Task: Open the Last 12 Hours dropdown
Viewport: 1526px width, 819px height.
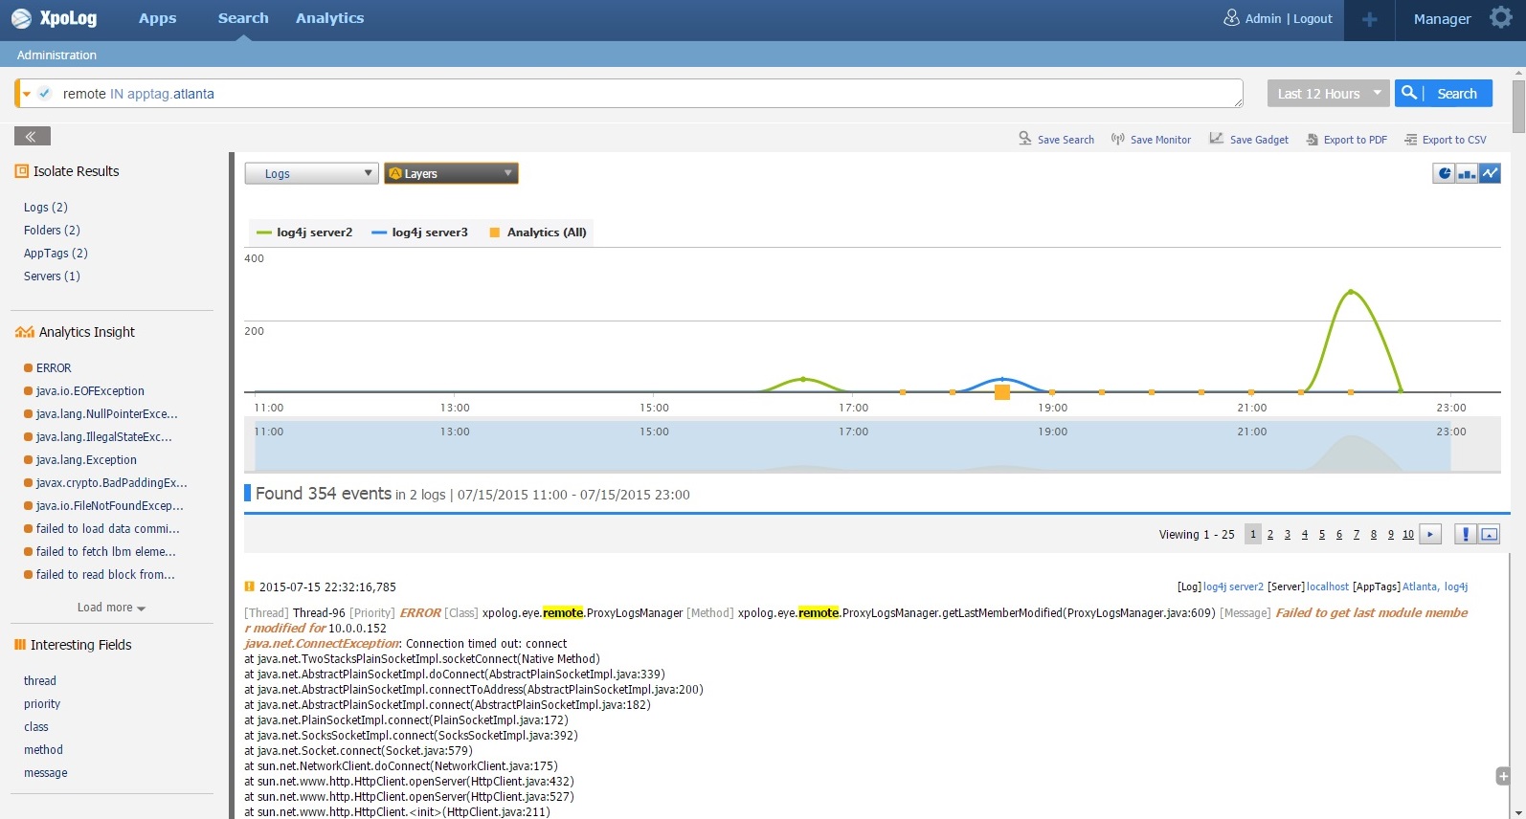Action: tap(1328, 94)
